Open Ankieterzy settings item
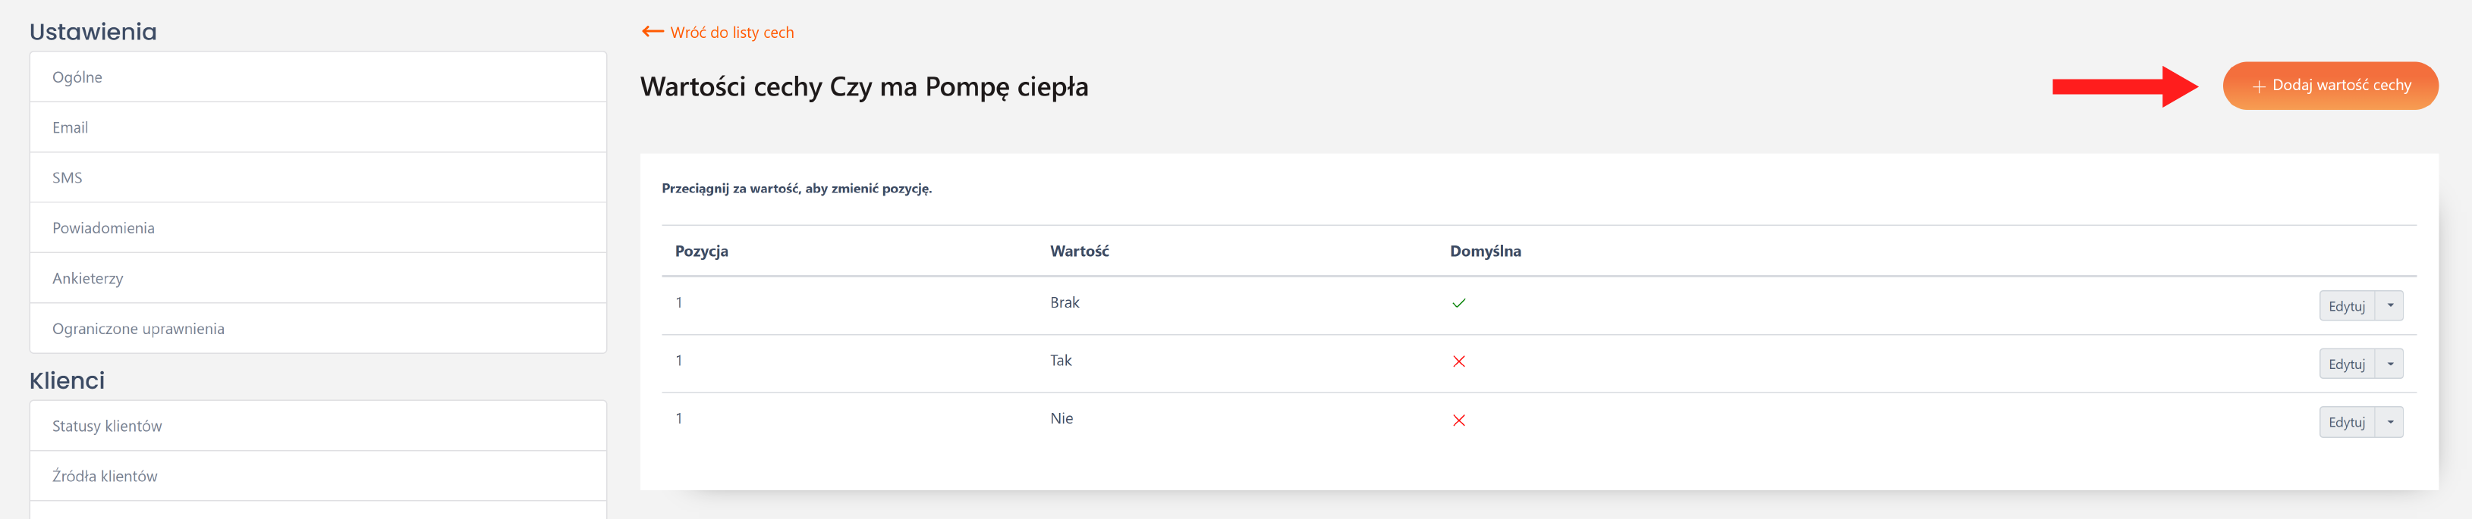The width and height of the screenshot is (2472, 519). tap(318, 279)
